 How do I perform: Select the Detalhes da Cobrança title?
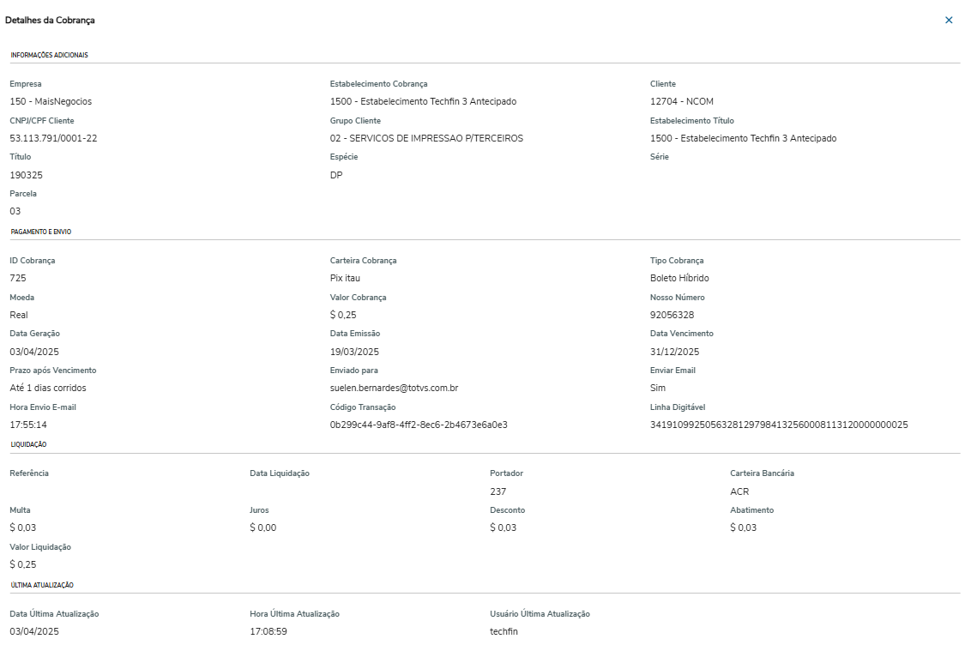50,21
